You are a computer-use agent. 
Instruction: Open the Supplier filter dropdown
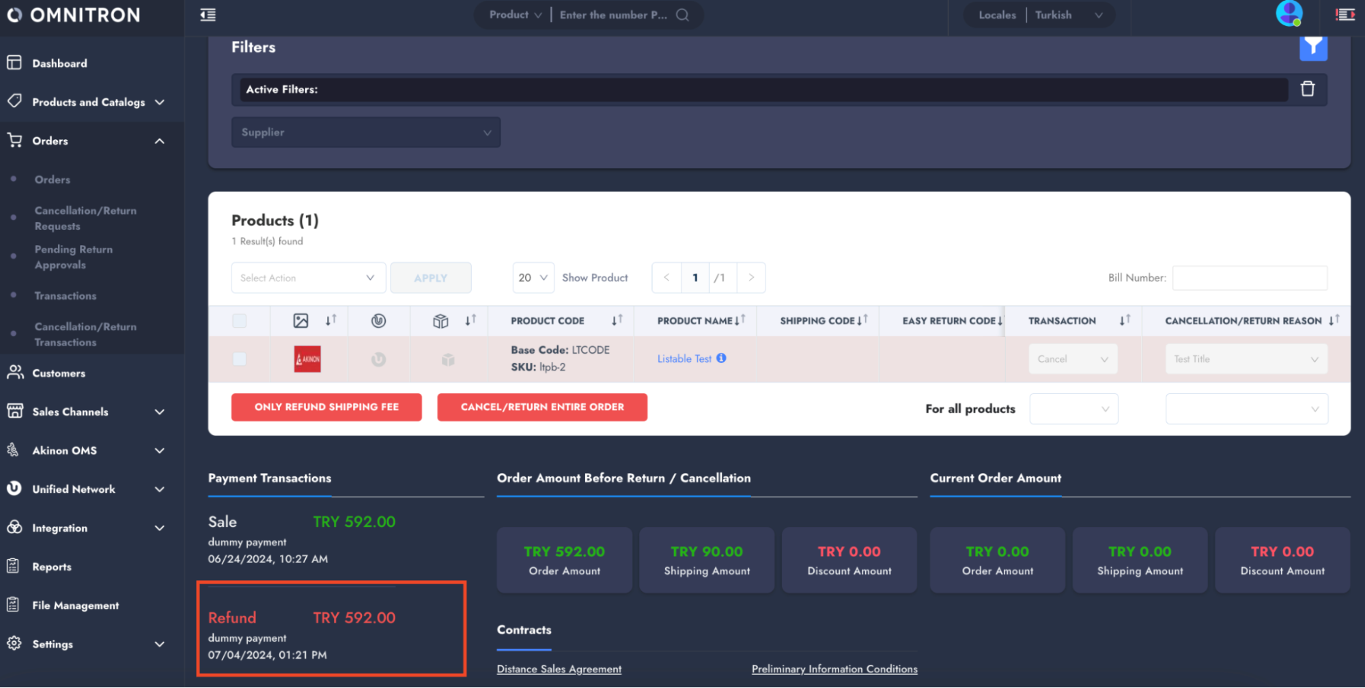365,132
